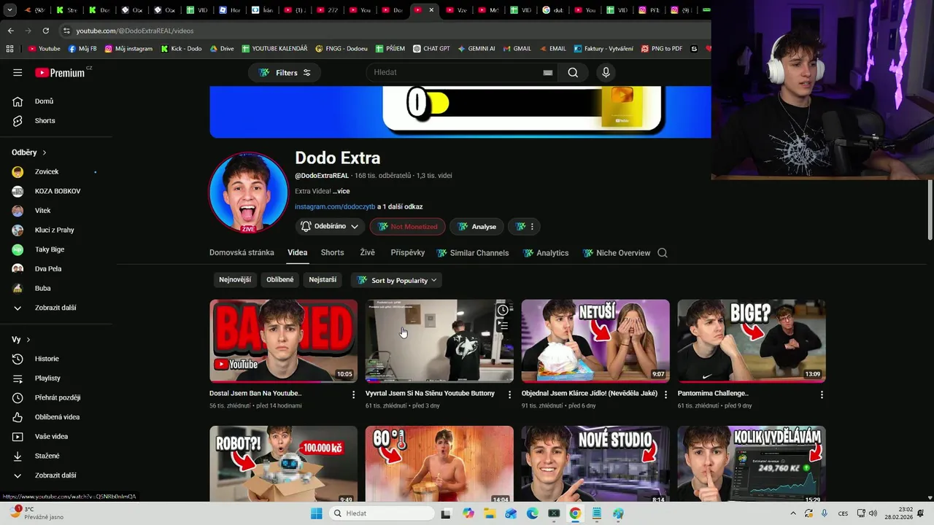
Task: Switch to the Živě tab
Action: click(x=367, y=252)
